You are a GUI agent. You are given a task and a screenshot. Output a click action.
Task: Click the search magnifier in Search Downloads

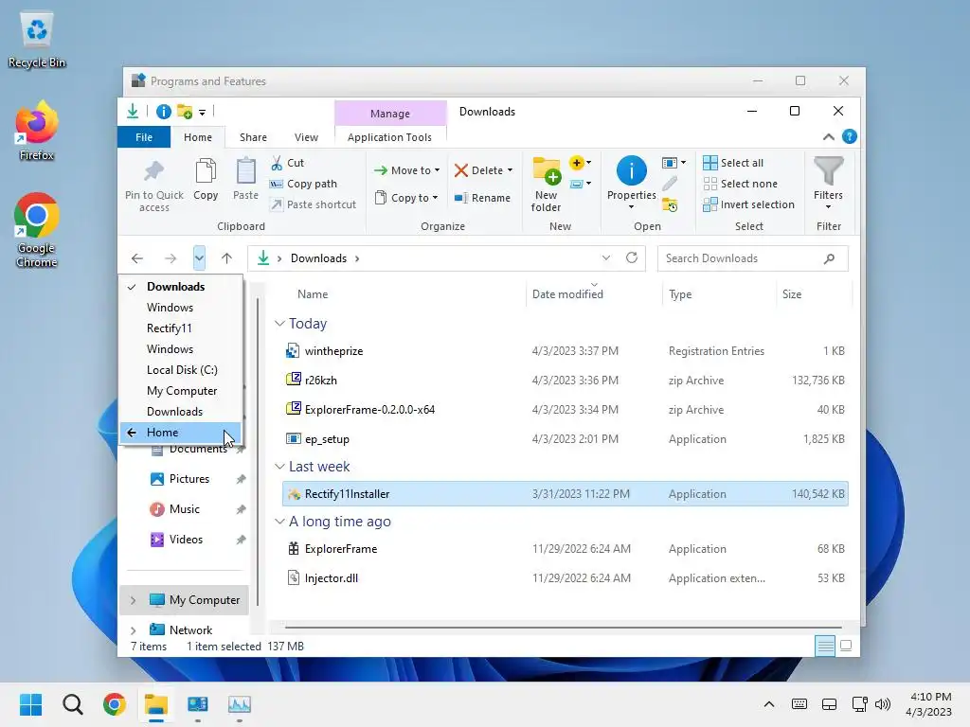coord(830,258)
